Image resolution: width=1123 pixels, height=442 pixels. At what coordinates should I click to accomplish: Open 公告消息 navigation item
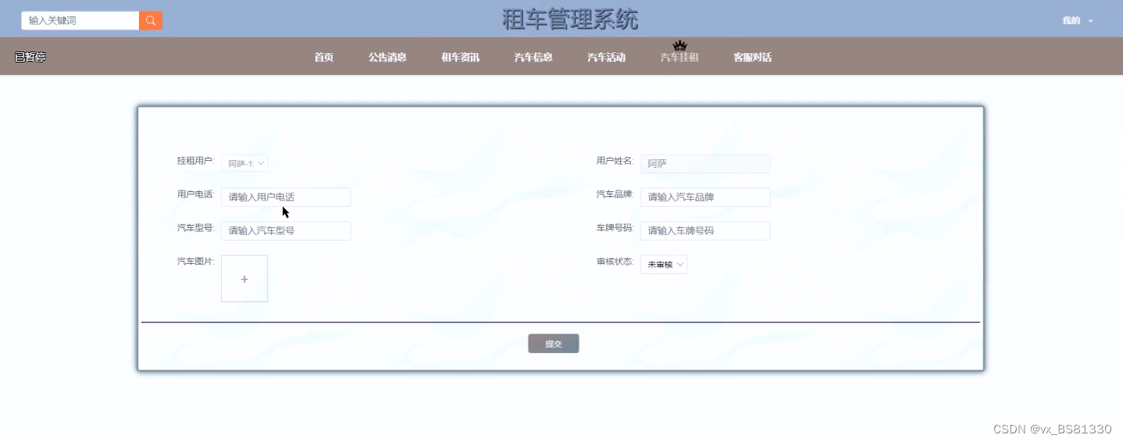(387, 57)
